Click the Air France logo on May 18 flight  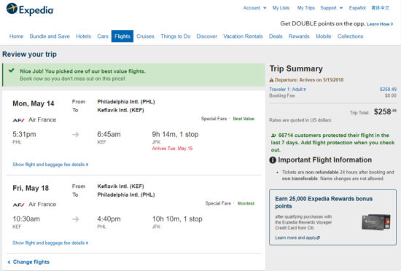(18, 205)
